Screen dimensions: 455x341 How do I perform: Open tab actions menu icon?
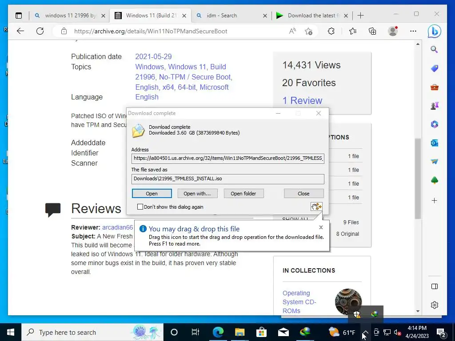pos(19,16)
